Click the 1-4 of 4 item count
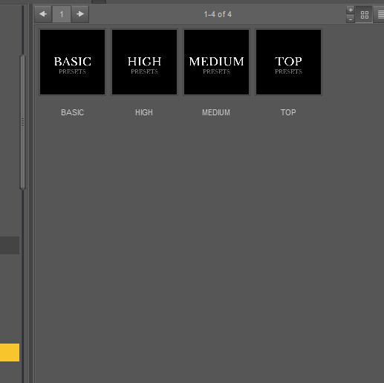The width and height of the screenshot is (384, 383). [218, 14]
